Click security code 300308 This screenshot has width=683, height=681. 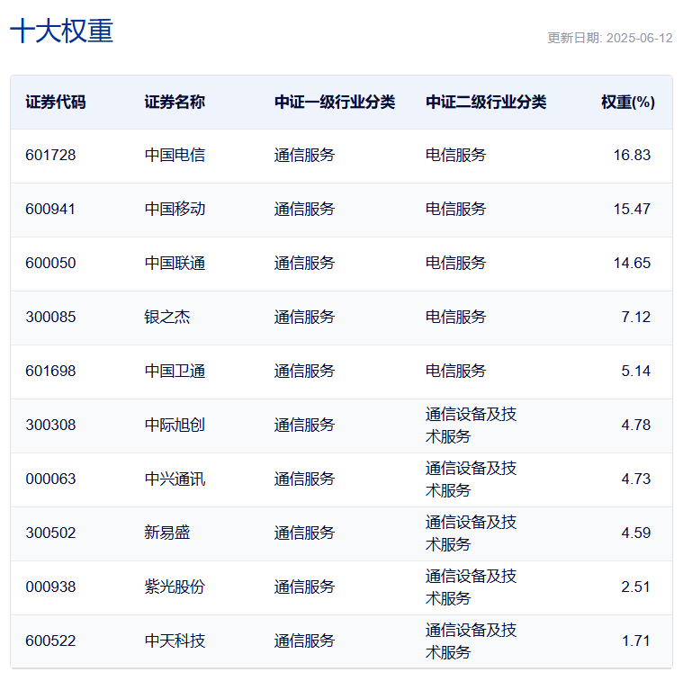pyautogui.click(x=50, y=425)
